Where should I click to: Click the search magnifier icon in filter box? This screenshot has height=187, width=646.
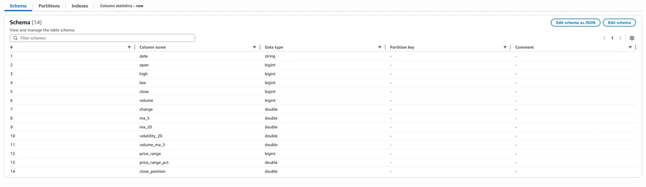pos(16,38)
